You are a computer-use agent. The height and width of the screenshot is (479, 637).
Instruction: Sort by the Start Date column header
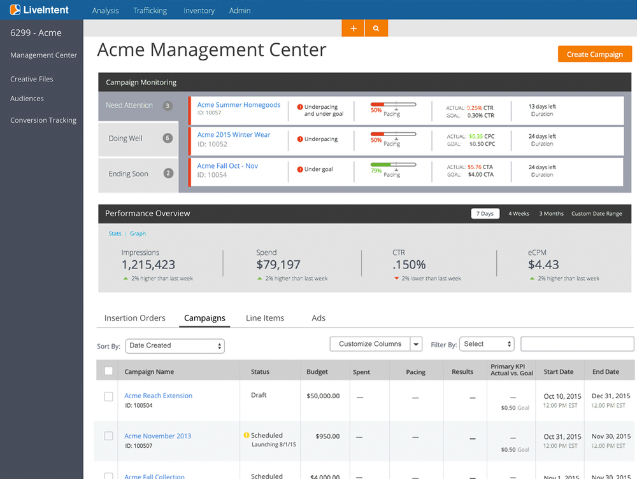pyautogui.click(x=559, y=371)
